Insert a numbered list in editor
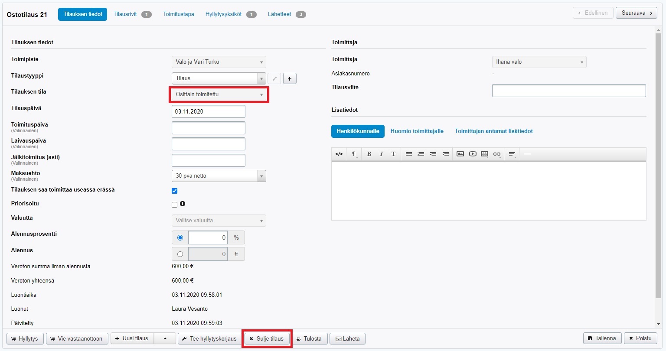Screen dimensions: 666x351 click(421, 154)
